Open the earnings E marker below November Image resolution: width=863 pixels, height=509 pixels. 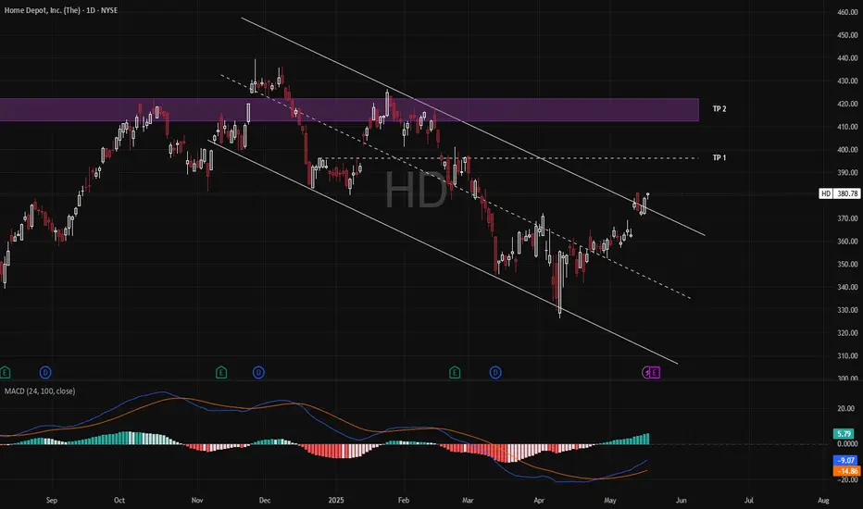(x=221, y=373)
